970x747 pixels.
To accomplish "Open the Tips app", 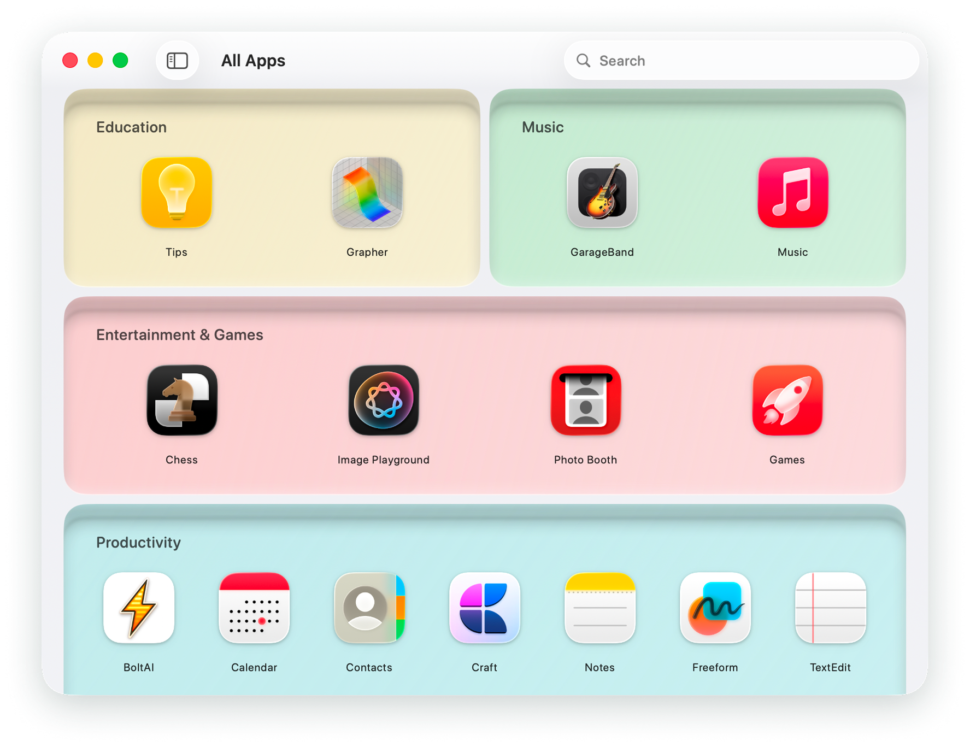I will [x=177, y=192].
